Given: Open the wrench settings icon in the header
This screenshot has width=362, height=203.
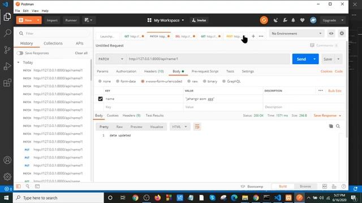Looking at the screenshot, I should tap(285, 20).
